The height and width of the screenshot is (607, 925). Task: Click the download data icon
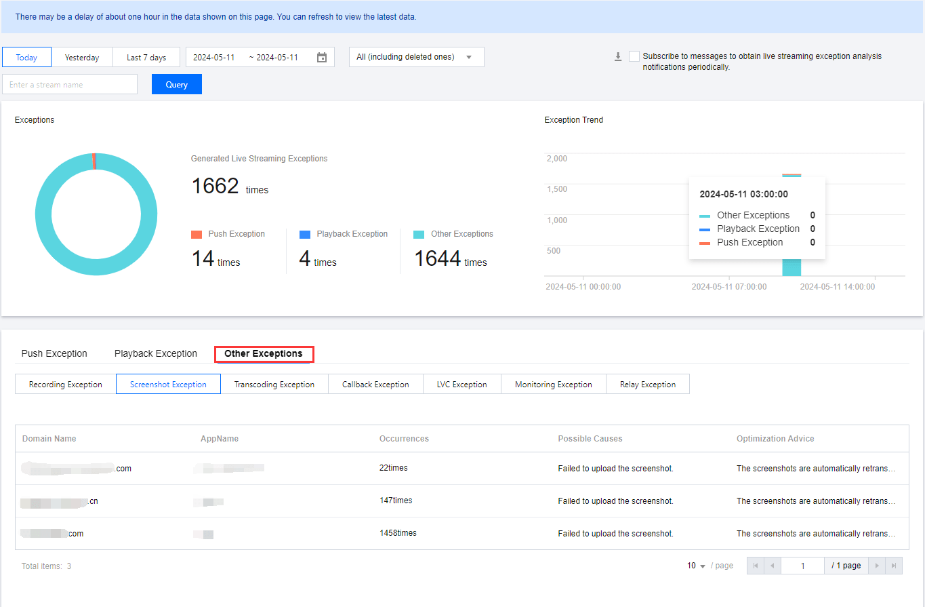(618, 57)
